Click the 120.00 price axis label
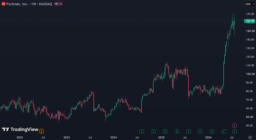Viewport: 256px width, 140px height. click(x=250, y=57)
